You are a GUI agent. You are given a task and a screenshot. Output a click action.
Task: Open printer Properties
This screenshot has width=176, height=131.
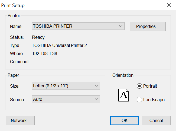[x=148, y=26]
